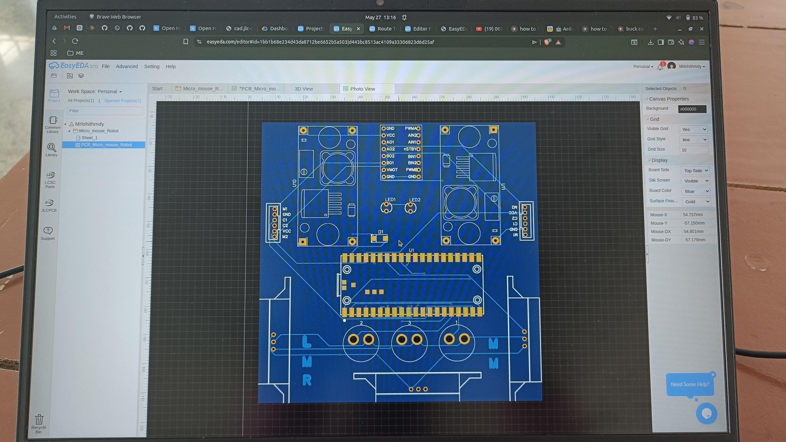Collapse the Micro_mouse_Robot project folder

[69, 131]
